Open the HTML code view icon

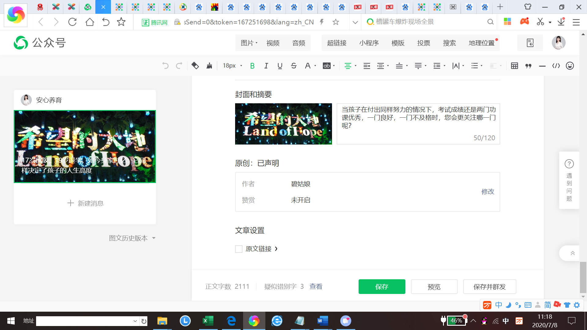tap(556, 66)
